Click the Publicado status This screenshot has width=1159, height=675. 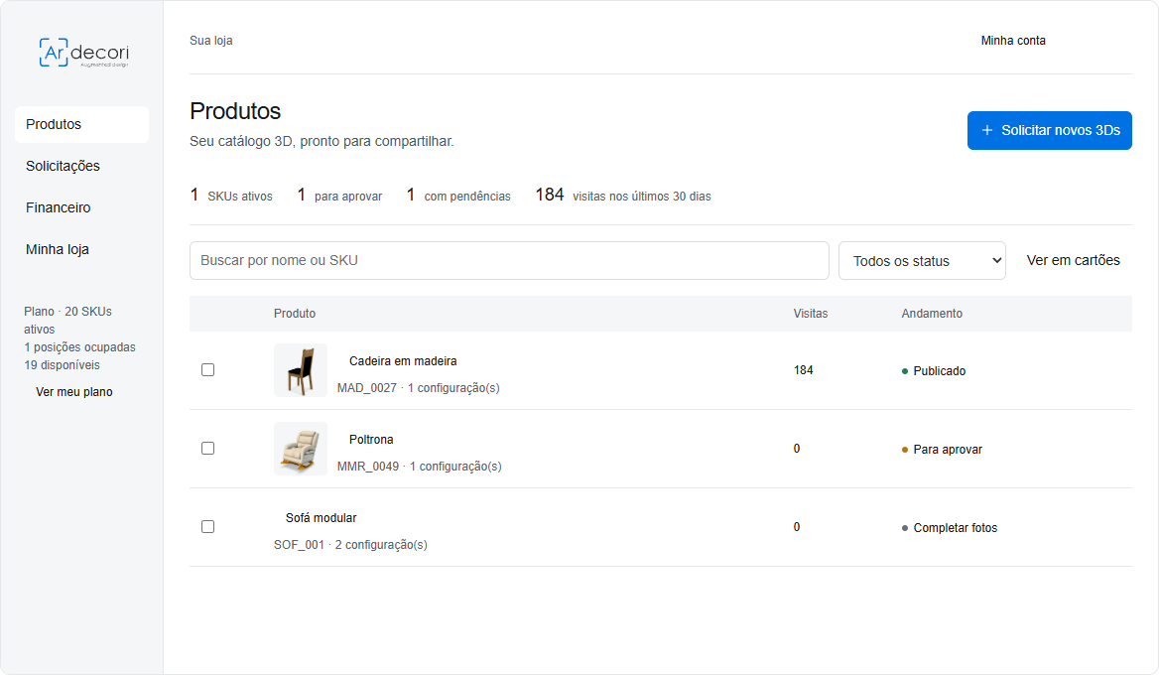933,371
